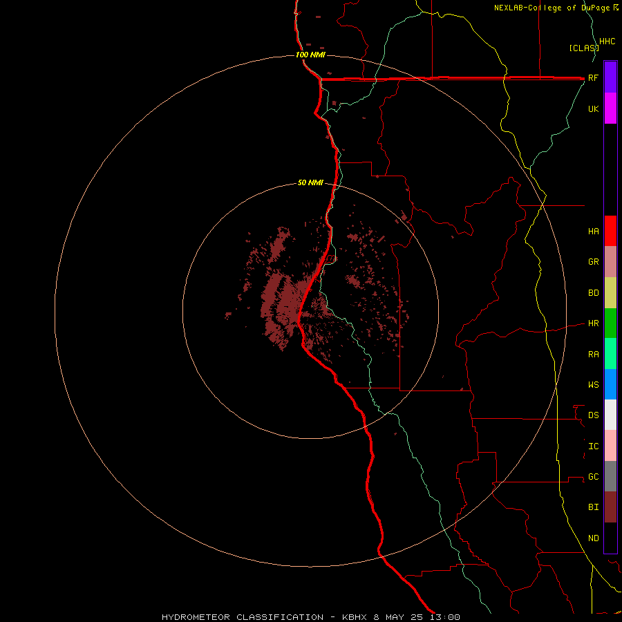
Task: Click the UK legend label
Action: pos(594,109)
